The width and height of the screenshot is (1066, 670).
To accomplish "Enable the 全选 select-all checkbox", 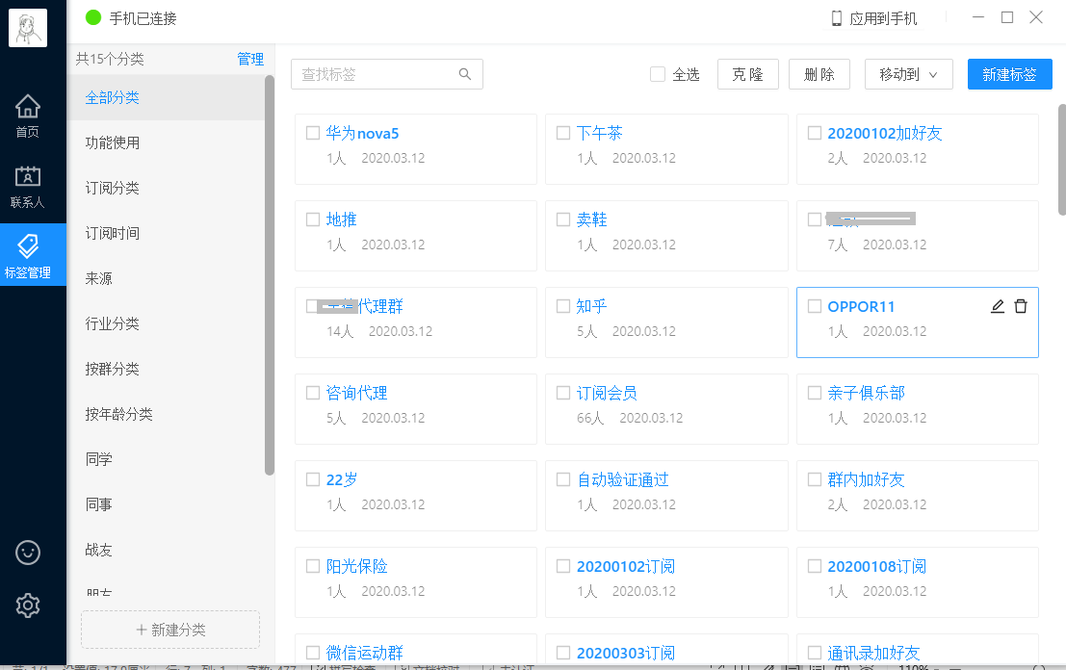I will click(657, 74).
